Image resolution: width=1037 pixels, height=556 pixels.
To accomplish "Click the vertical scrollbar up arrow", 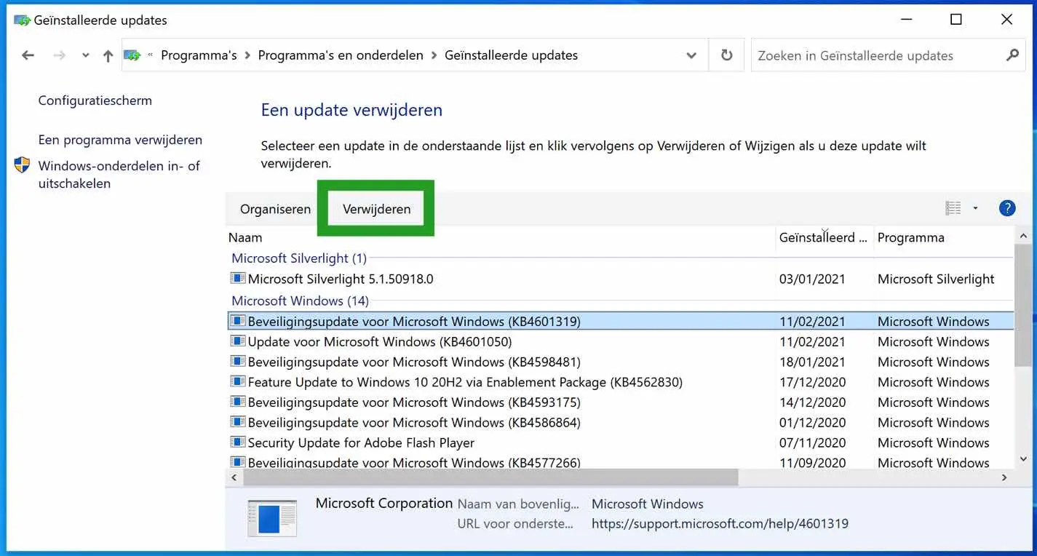I will click(x=1023, y=236).
